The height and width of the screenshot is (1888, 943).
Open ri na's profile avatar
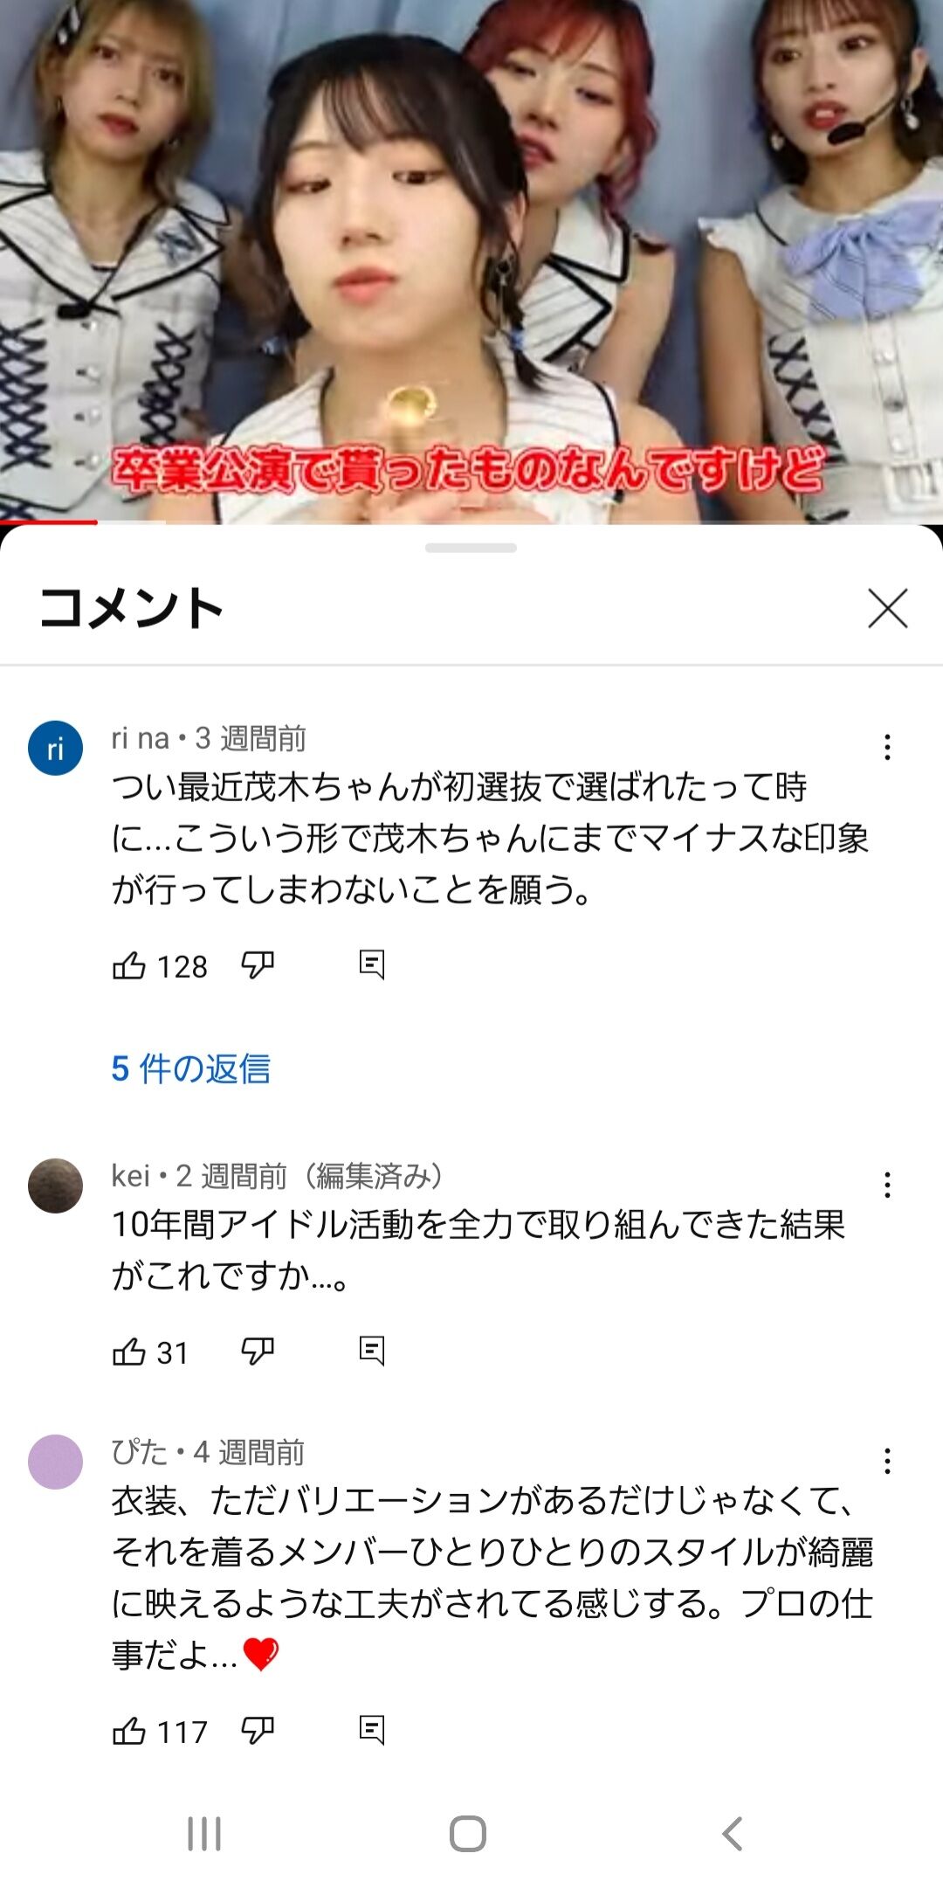[55, 748]
